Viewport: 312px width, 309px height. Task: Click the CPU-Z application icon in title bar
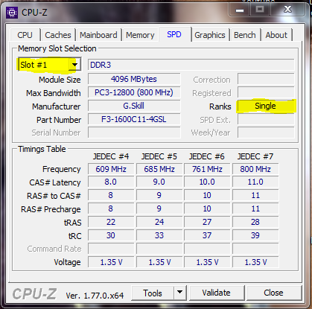(12, 13)
